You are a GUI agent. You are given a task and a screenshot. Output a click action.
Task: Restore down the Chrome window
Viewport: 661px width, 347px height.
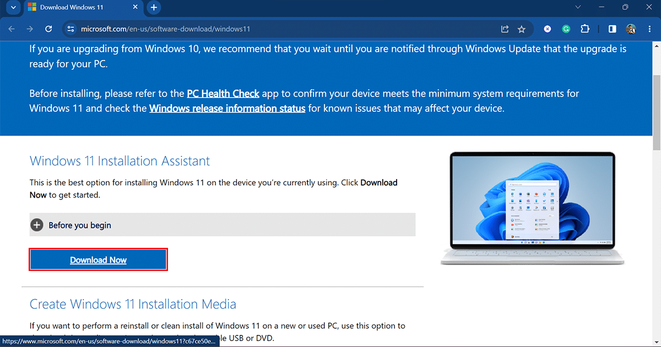(x=625, y=7)
